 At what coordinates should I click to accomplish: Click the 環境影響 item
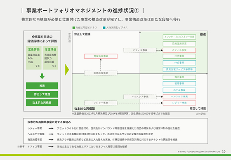(x=49, y=62)
